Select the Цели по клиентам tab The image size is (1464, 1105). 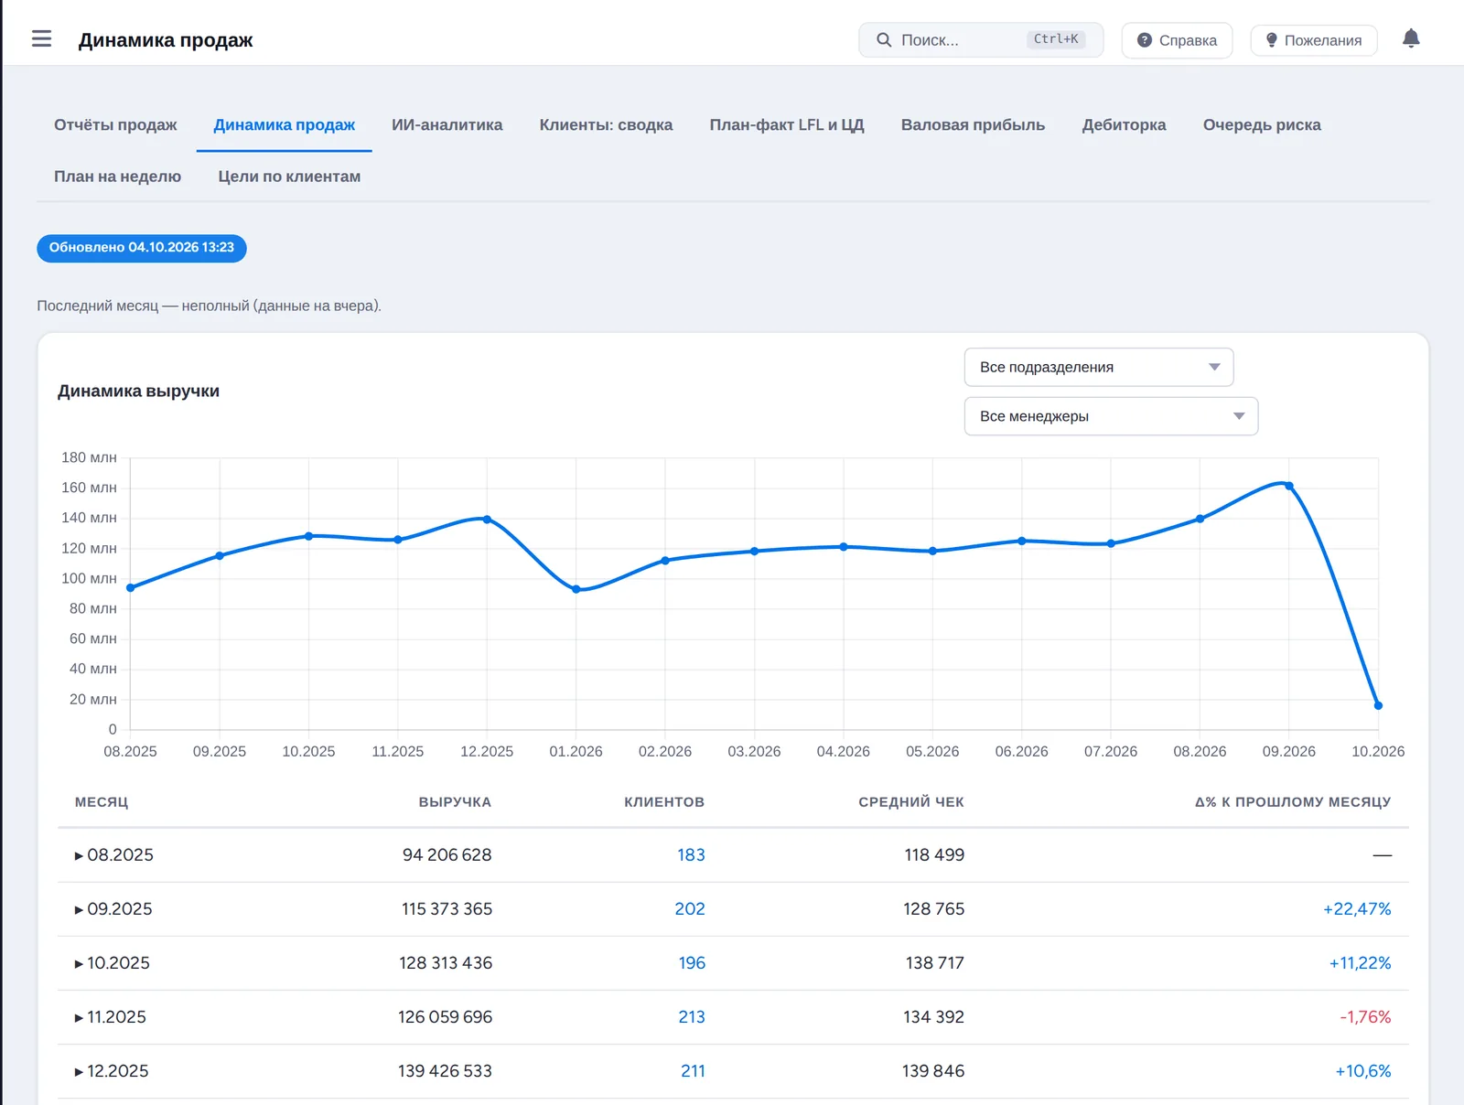click(289, 177)
